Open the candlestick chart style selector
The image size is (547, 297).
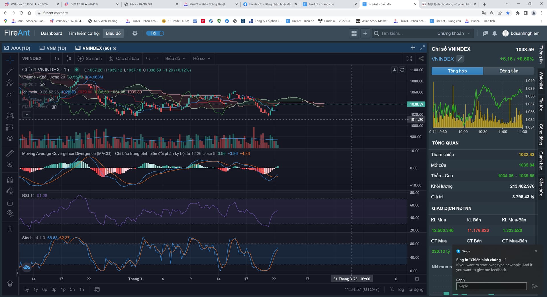(69, 59)
